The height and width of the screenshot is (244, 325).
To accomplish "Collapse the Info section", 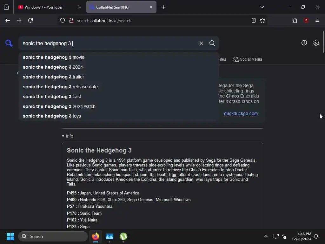I will pos(68,136).
